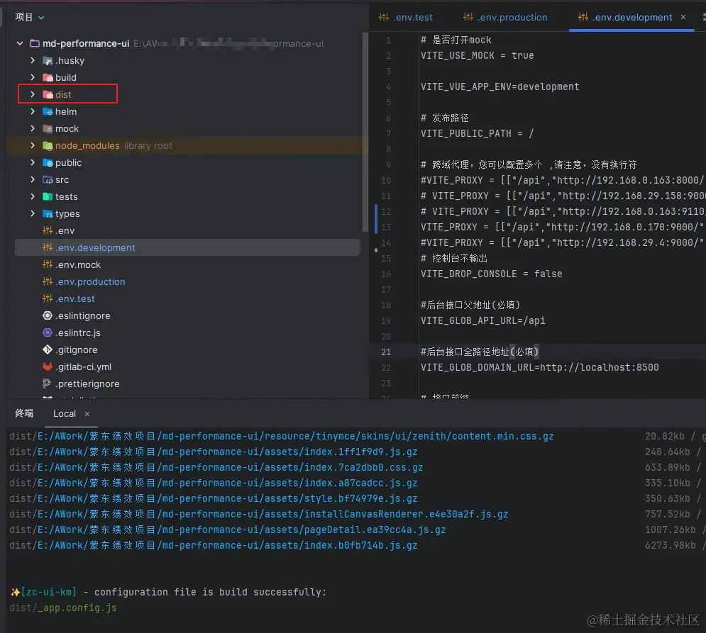Image resolution: width=706 pixels, height=633 pixels.
Task: Click the .eslintrc.js file icon
Action: (x=48, y=333)
